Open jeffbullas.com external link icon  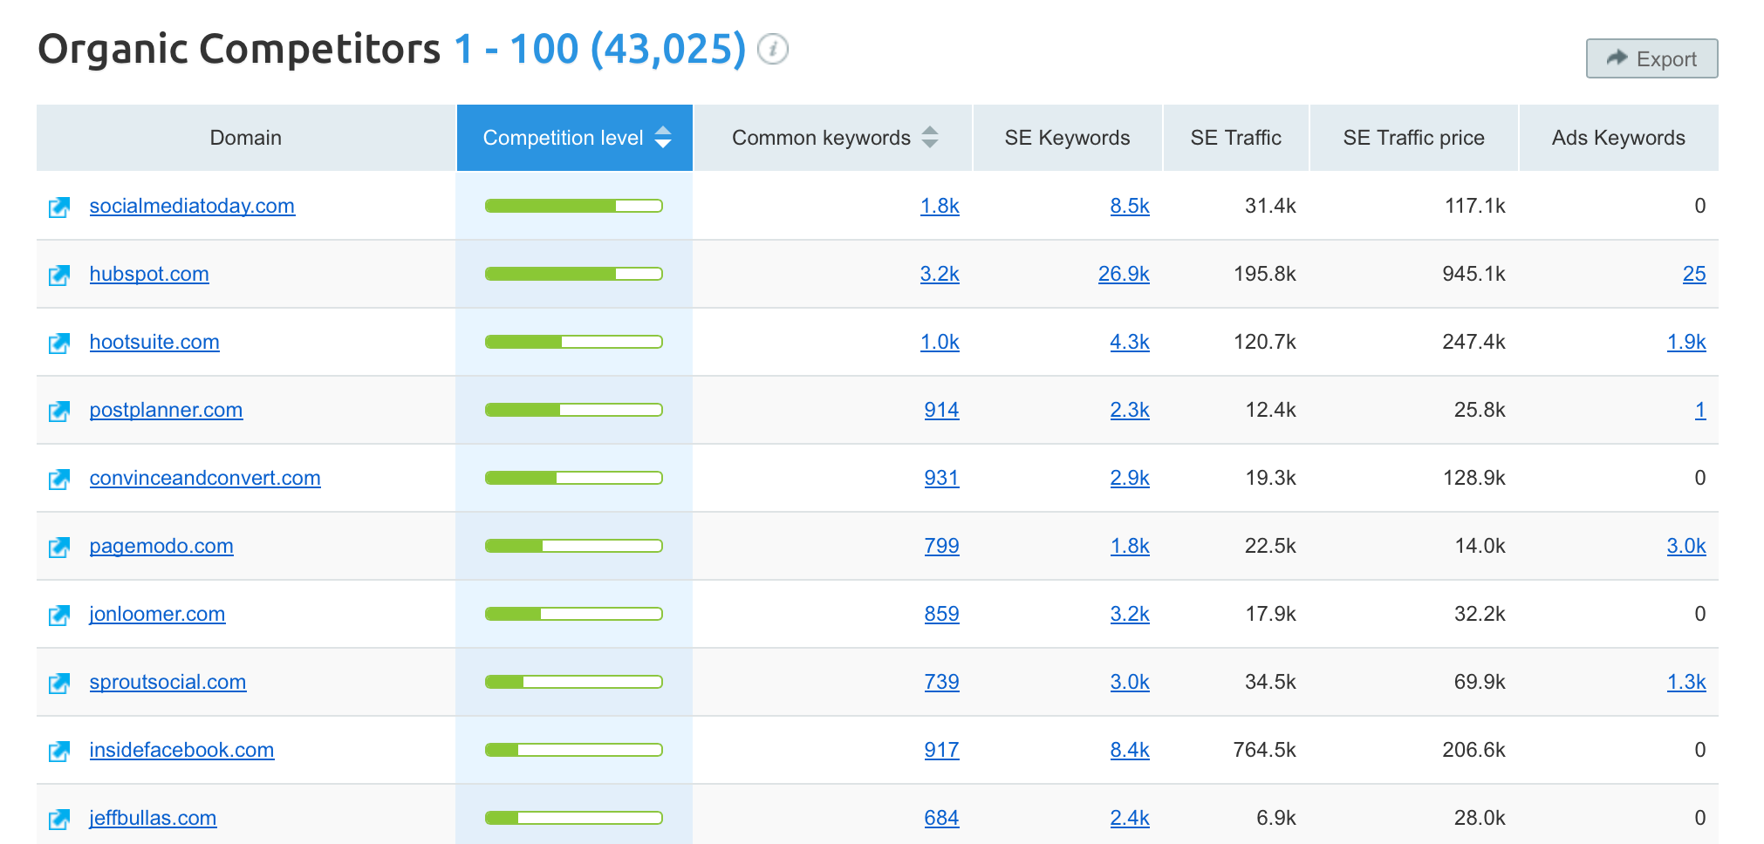(59, 820)
